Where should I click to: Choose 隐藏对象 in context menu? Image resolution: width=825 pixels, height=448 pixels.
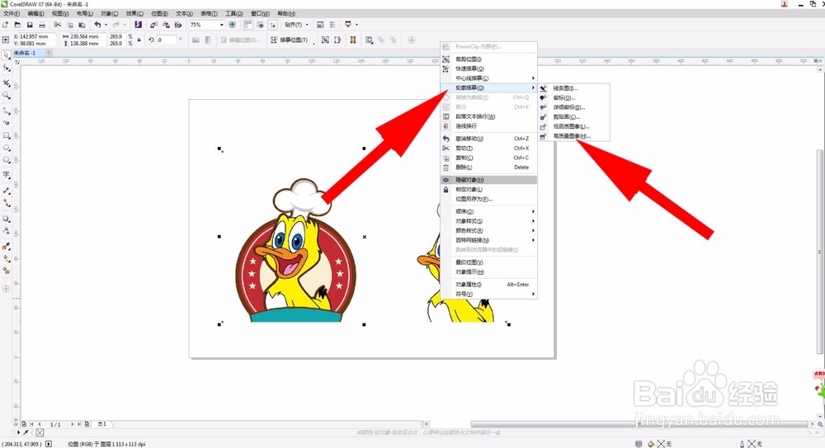point(488,180)
